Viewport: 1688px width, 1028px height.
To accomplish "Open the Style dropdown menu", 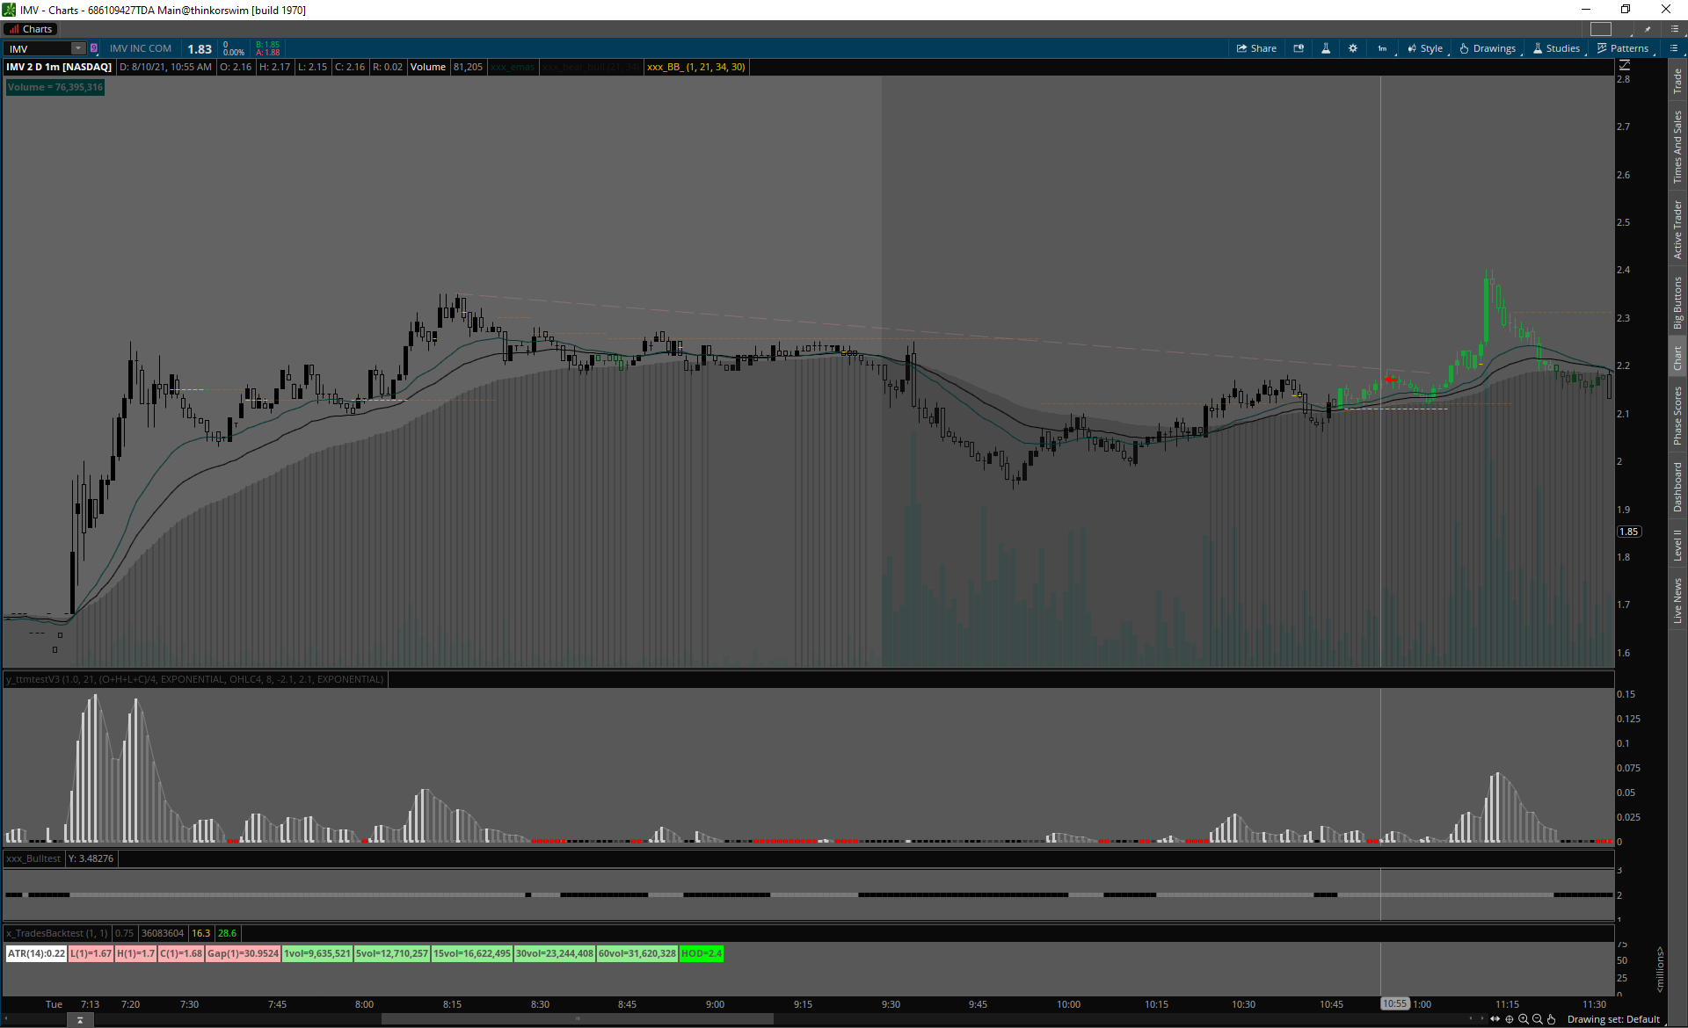I will 1425,48.
